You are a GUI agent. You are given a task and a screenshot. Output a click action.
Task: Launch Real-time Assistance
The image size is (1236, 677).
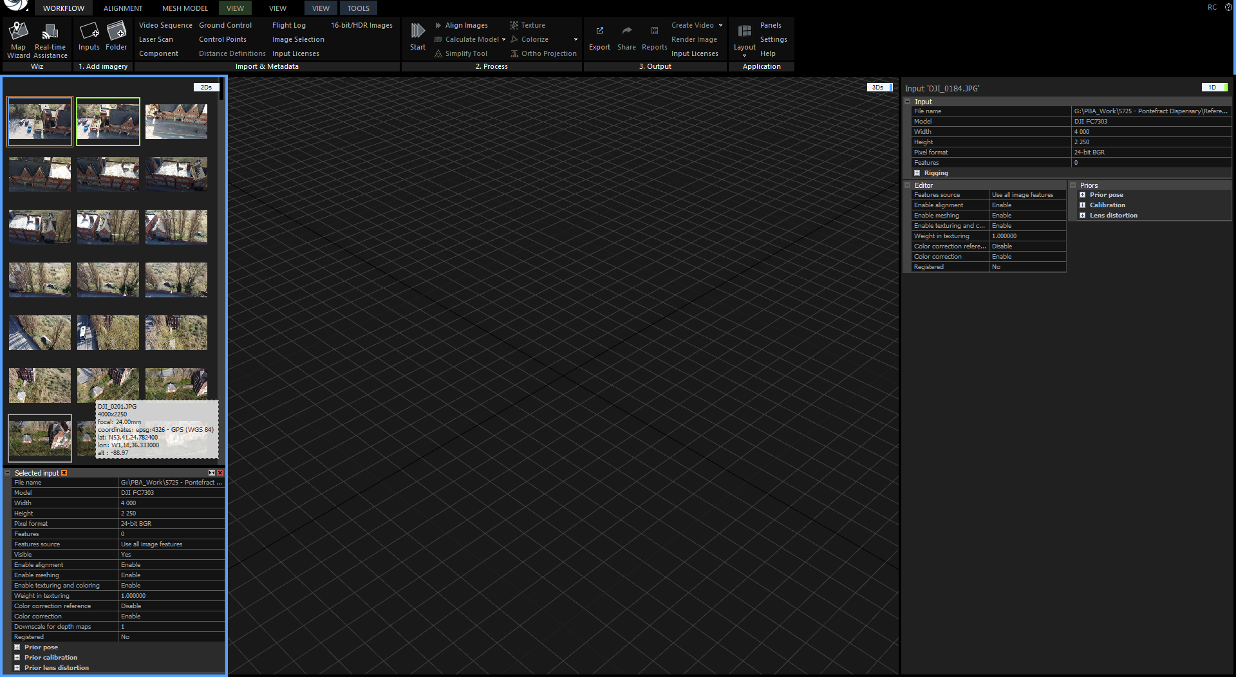coord(50,40)
